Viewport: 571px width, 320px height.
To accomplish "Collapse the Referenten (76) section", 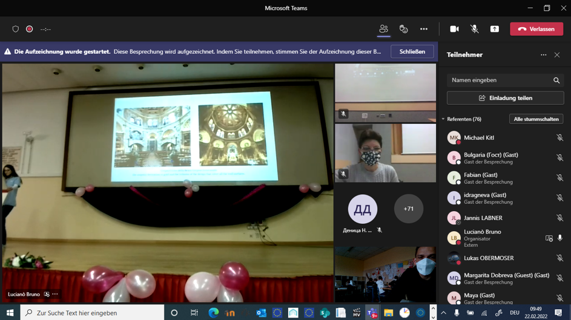I will click(x=443, y=119).
